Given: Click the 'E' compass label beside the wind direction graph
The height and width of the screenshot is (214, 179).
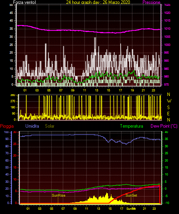Looking at the screenshot, I should coord(168,114).
